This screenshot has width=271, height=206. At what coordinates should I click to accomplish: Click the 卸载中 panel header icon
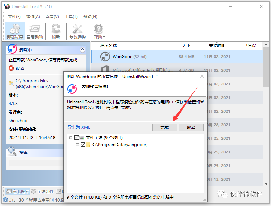click(12, 49)
